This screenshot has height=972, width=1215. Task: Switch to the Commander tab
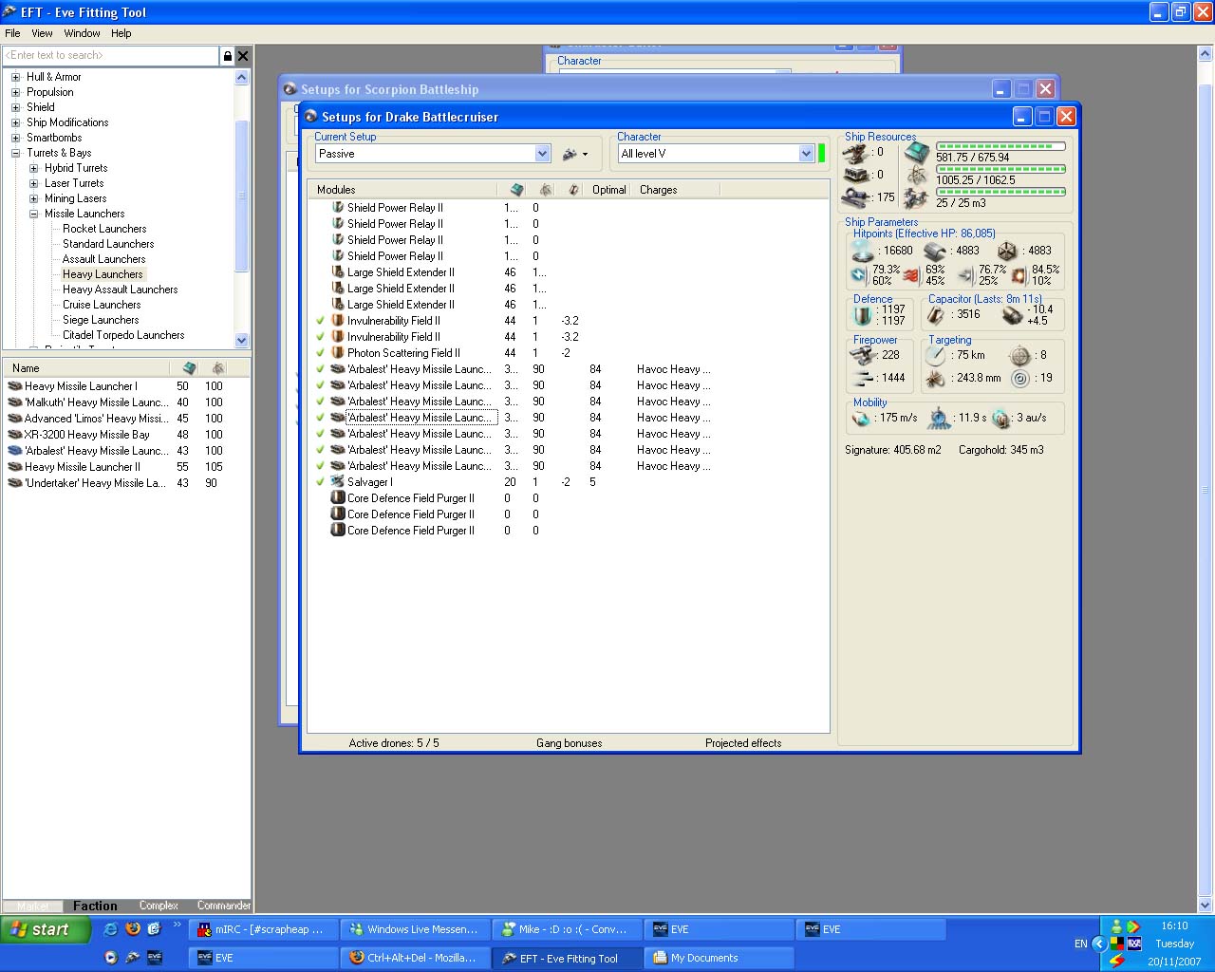223,906
